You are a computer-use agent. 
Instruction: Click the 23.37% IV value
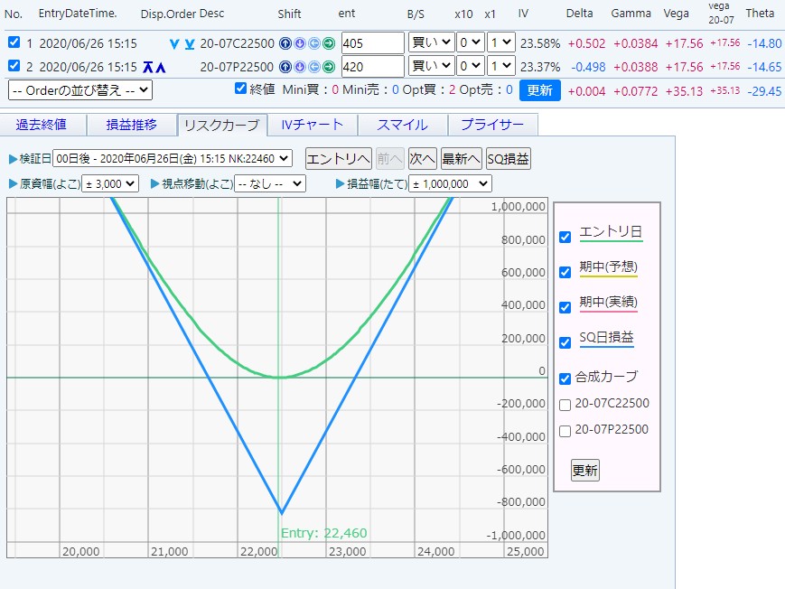pyautogui.click(x=540, y=67)
